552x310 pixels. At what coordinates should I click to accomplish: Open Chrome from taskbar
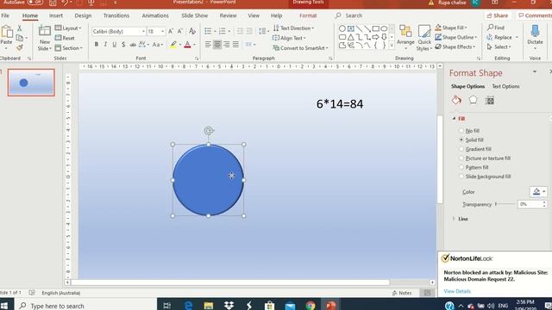tap(310, 306)
